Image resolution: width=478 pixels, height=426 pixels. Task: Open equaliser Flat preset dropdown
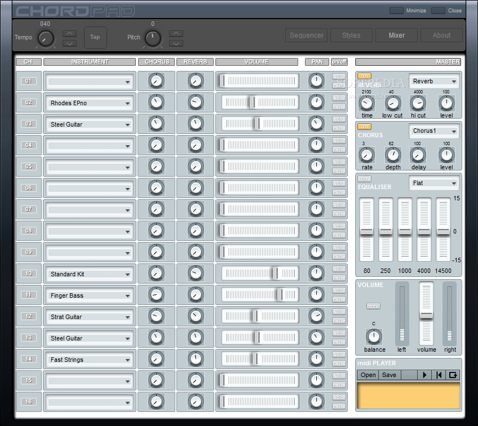point(434,183)
